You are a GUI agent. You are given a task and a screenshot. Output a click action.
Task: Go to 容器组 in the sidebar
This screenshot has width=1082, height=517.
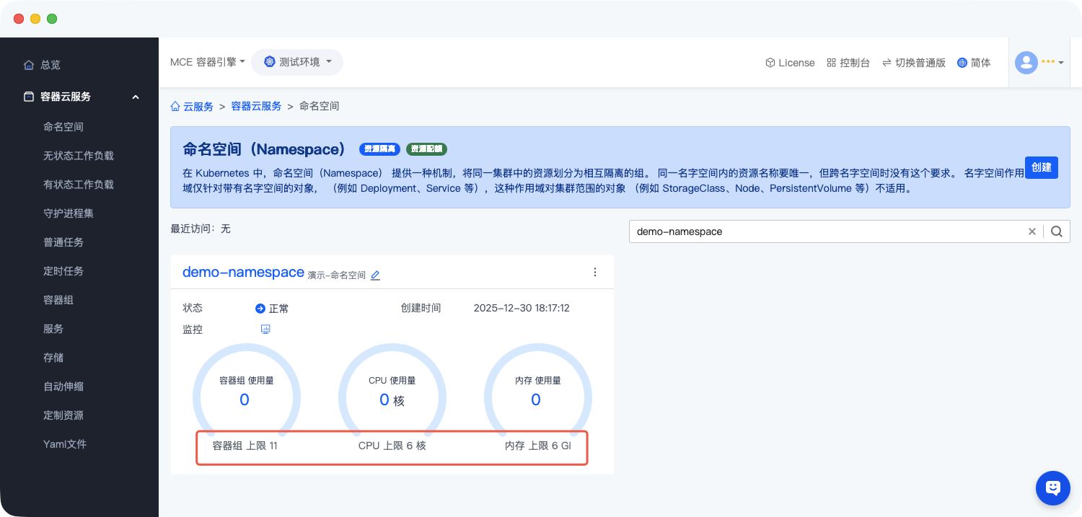click(58, 300)
